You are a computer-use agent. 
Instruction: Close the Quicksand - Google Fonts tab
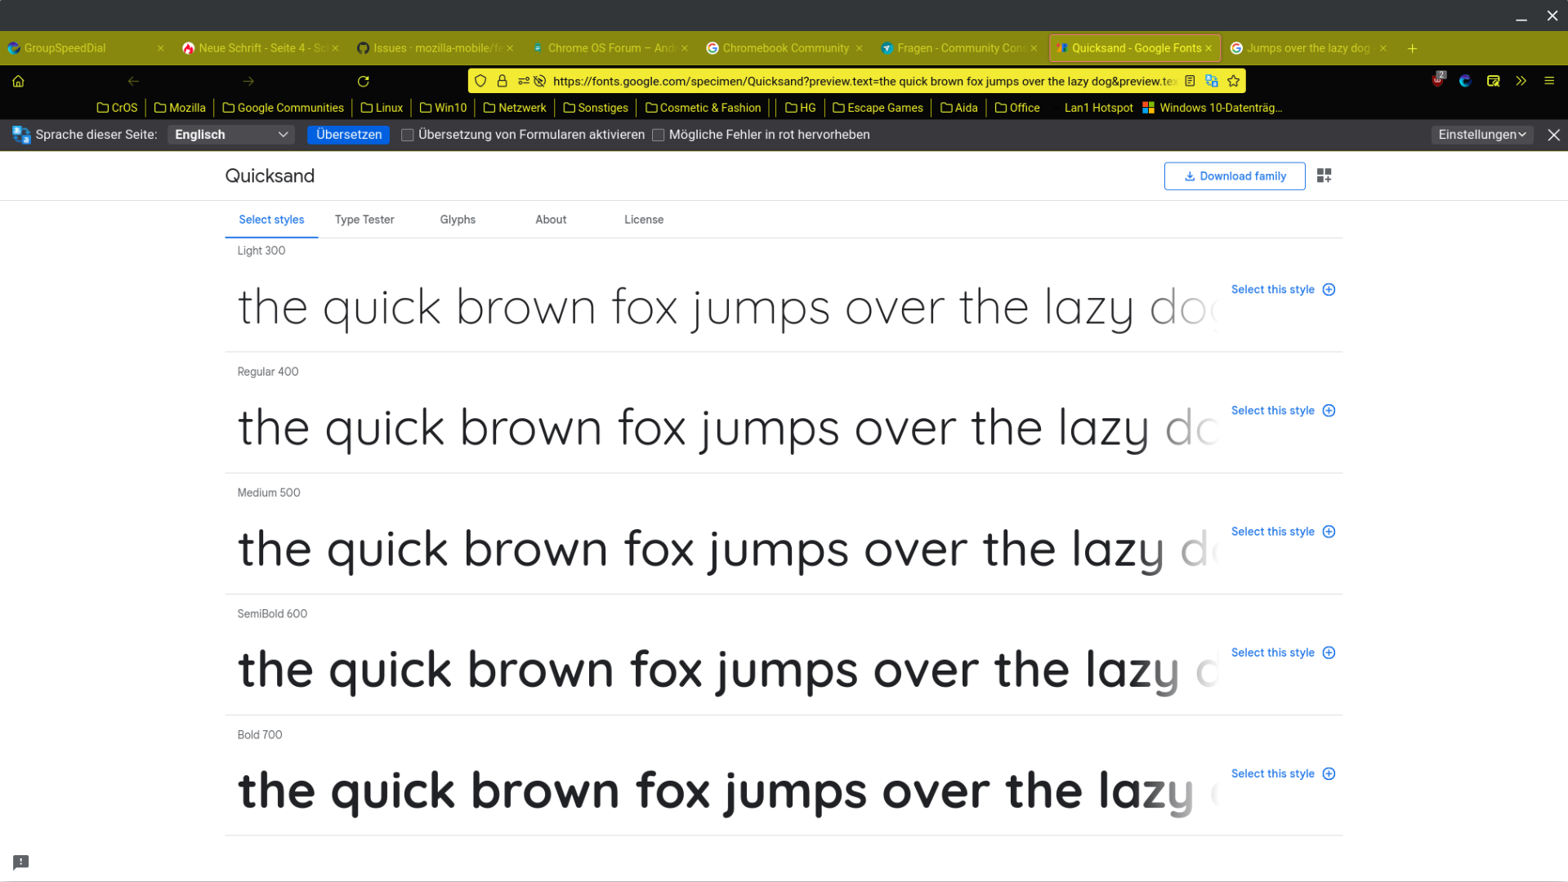(x=1208, y=48)
